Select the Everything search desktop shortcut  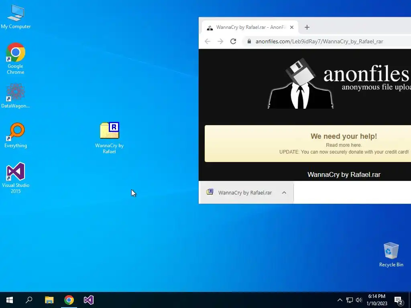[16, 135]
